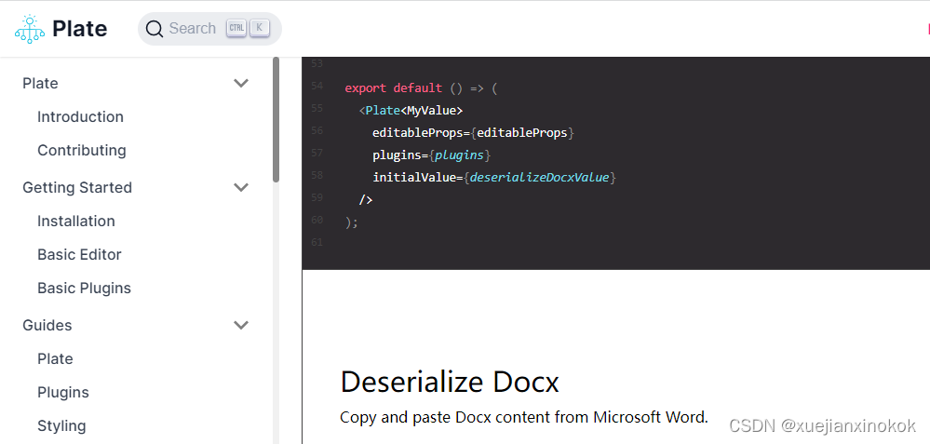The width and height of the screenshot is (930, 444).
Task: Click the sidebar scrollbar thumb
Action: (x=276, y=119)
